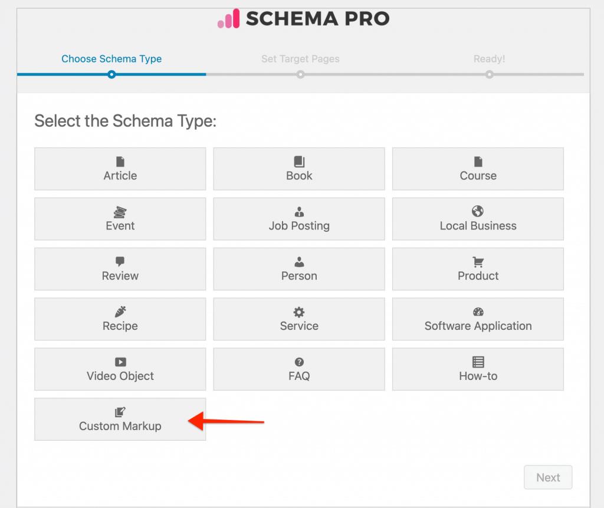Click the Next button
The width and height of the screenshot is (604, 508).
(x=548, y=477)
